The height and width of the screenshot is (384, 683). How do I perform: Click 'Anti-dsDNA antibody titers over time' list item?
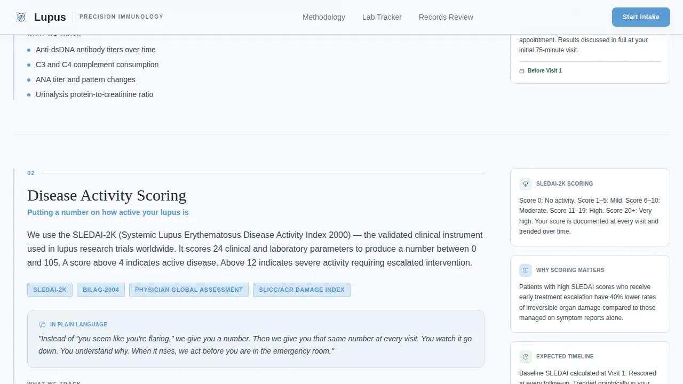coord(96,50)
